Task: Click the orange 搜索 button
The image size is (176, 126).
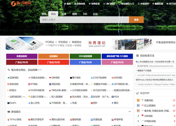Action: click(136, 20)
